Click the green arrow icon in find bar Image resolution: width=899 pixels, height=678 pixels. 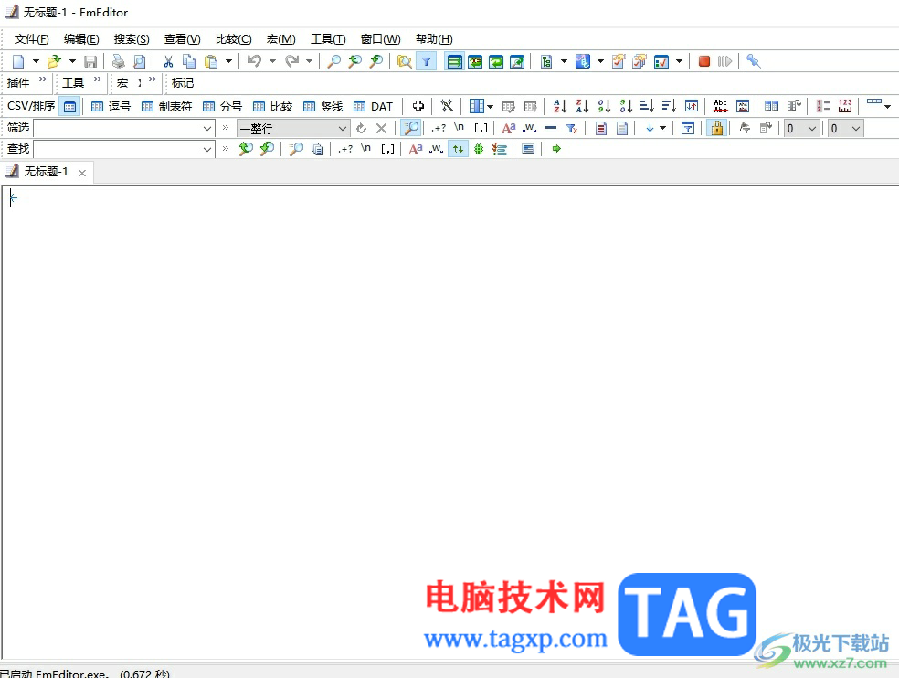pos(556,149)
